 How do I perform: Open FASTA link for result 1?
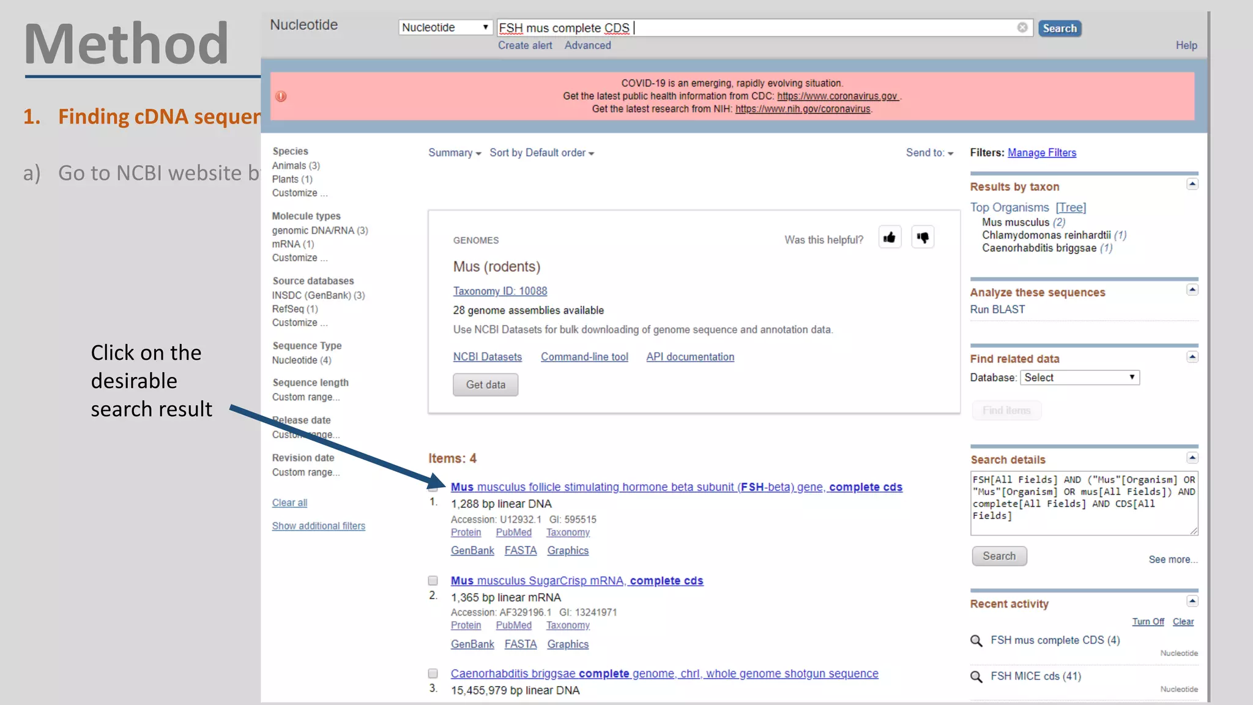[x=521, y=551]
